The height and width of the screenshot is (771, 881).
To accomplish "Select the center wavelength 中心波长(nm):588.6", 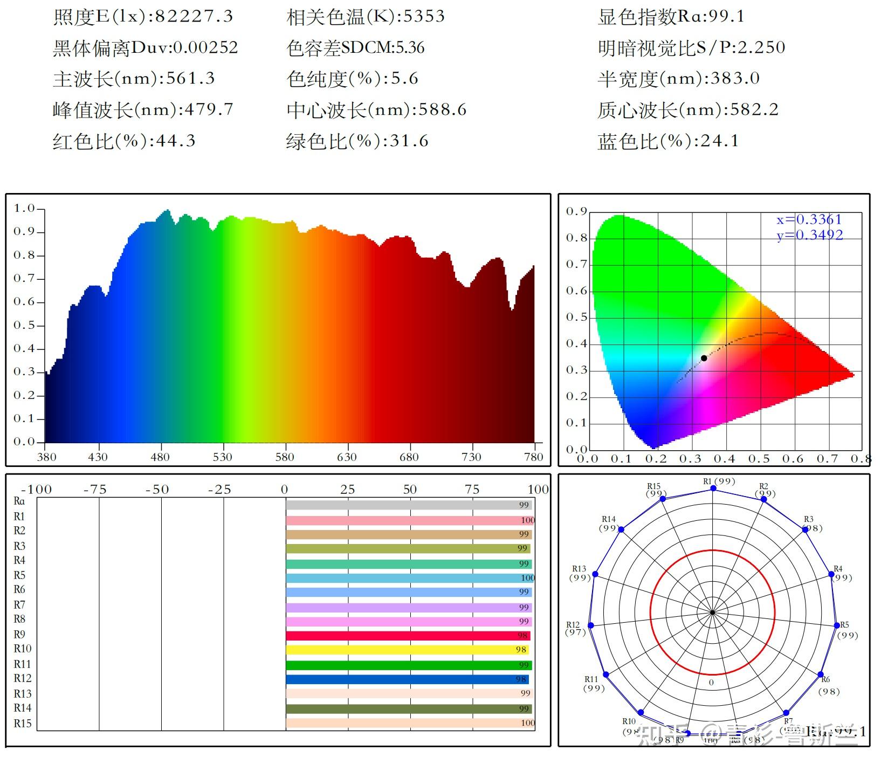I will pos(377,111).
